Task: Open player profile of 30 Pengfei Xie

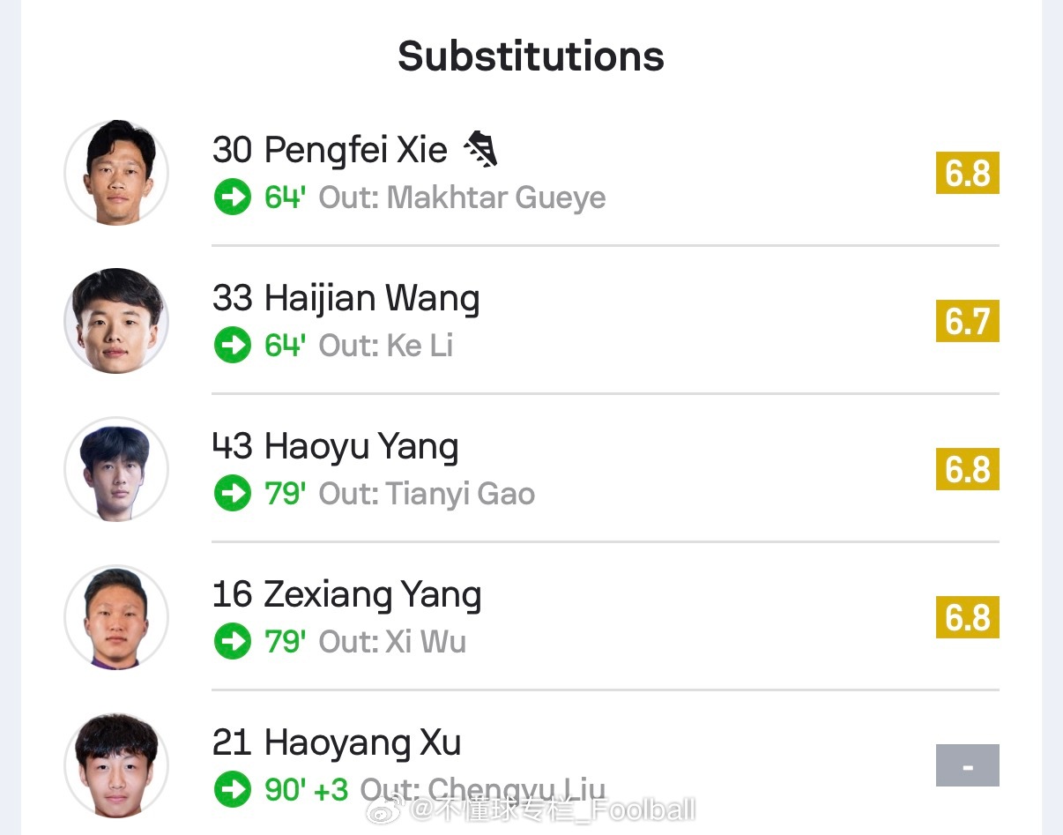Action: pos(331,149)
